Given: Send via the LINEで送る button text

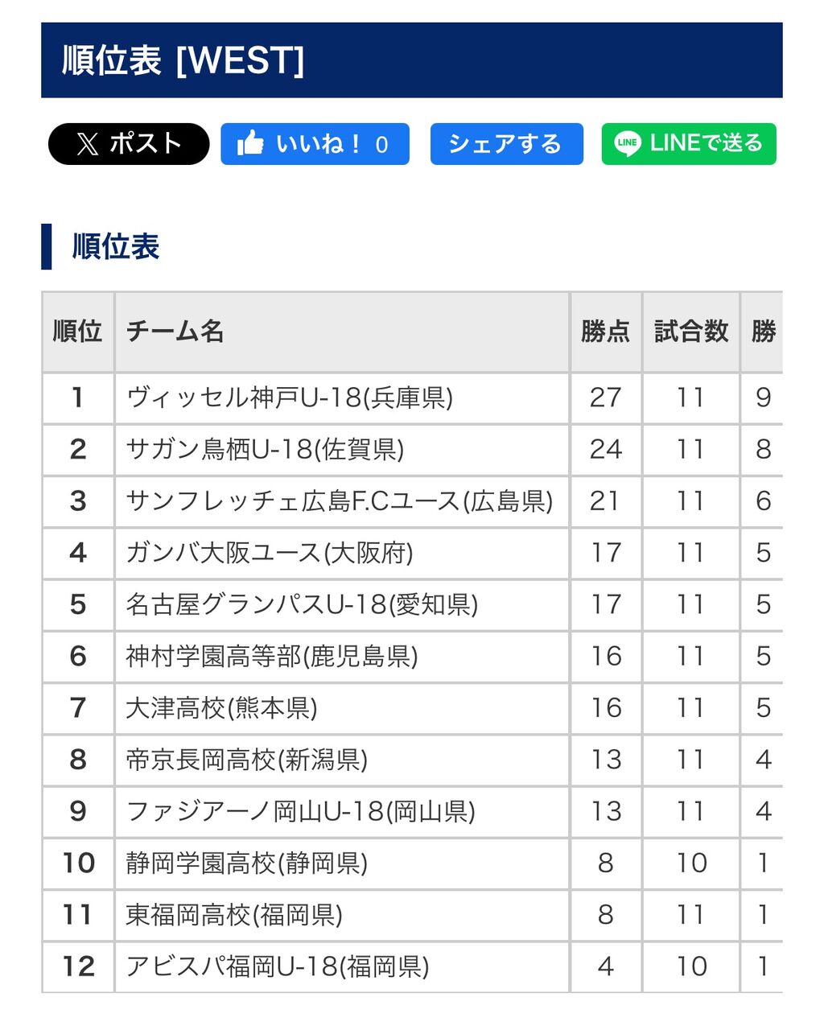Looking at the screenshot, I should coord(707,143).
